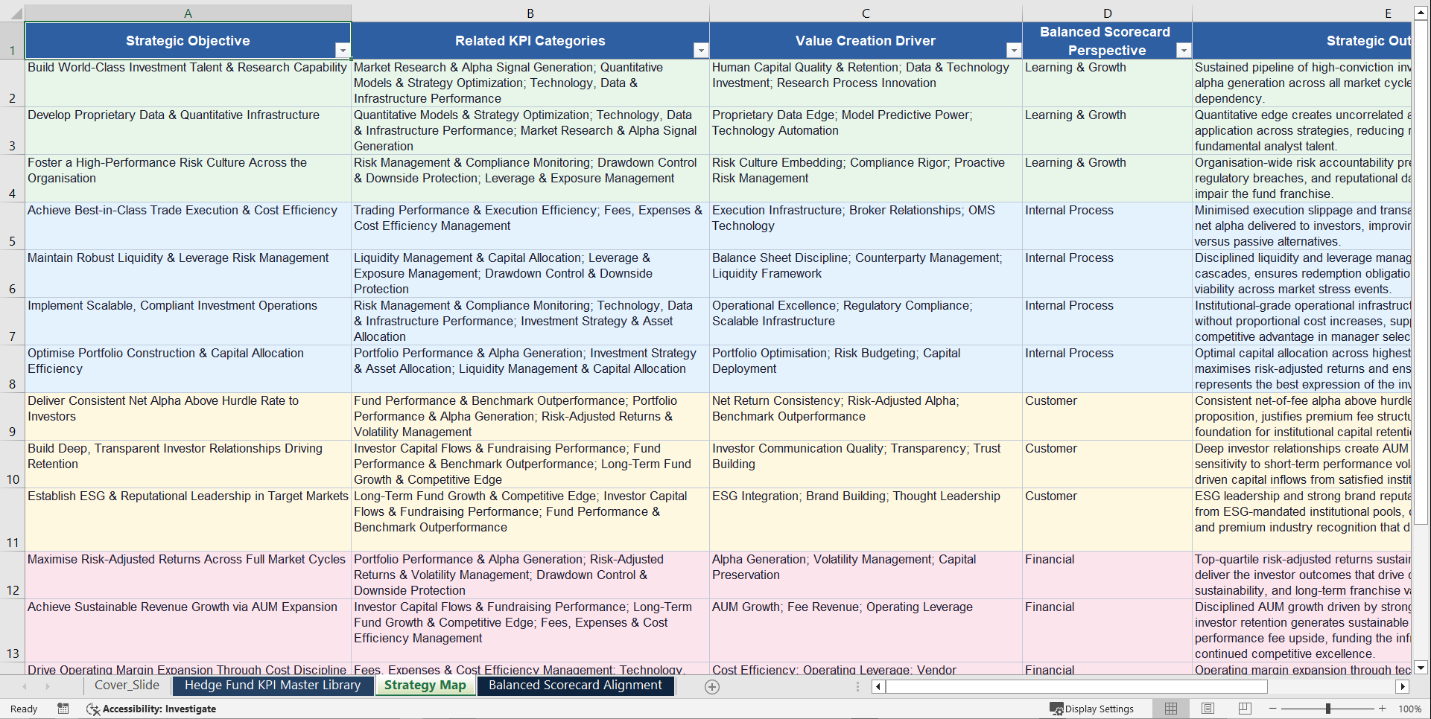Select cell 'Portfolio Optimisation; Risk Budgeting; Capital Deployment'

click(x=866, y=369)
